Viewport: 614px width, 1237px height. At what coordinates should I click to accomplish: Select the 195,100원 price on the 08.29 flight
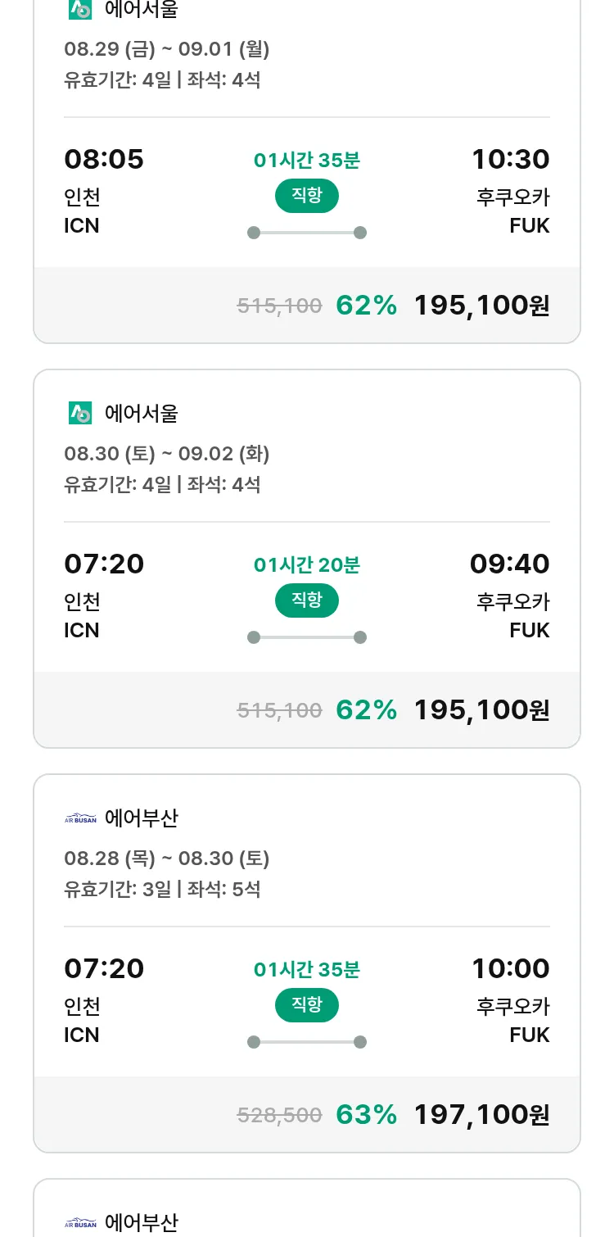click(x=481, y=306)
